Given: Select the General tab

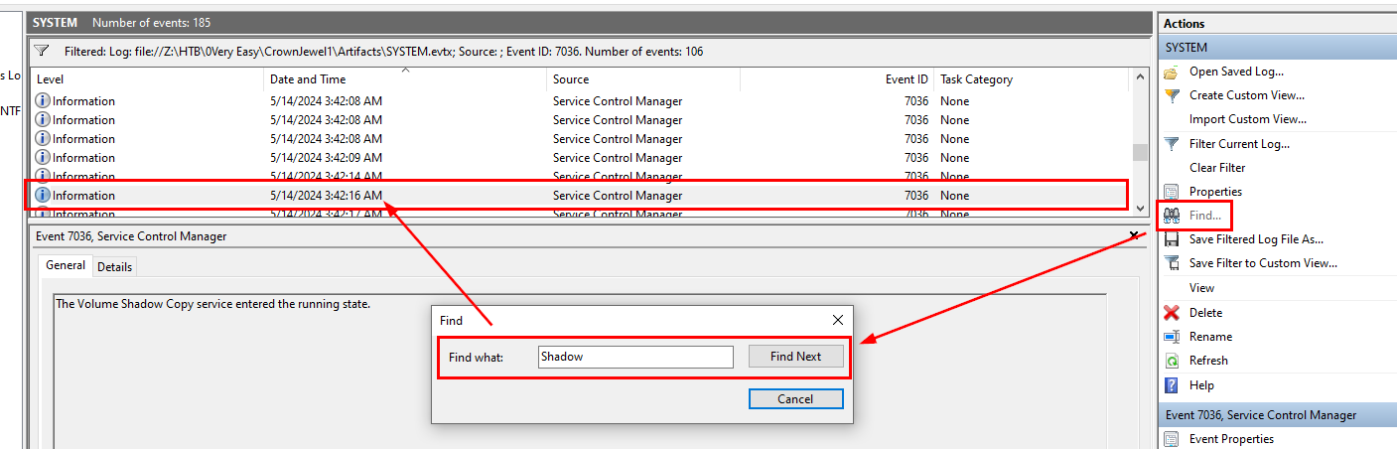Looking at the screenshot, I should click(x=66, y=266).
